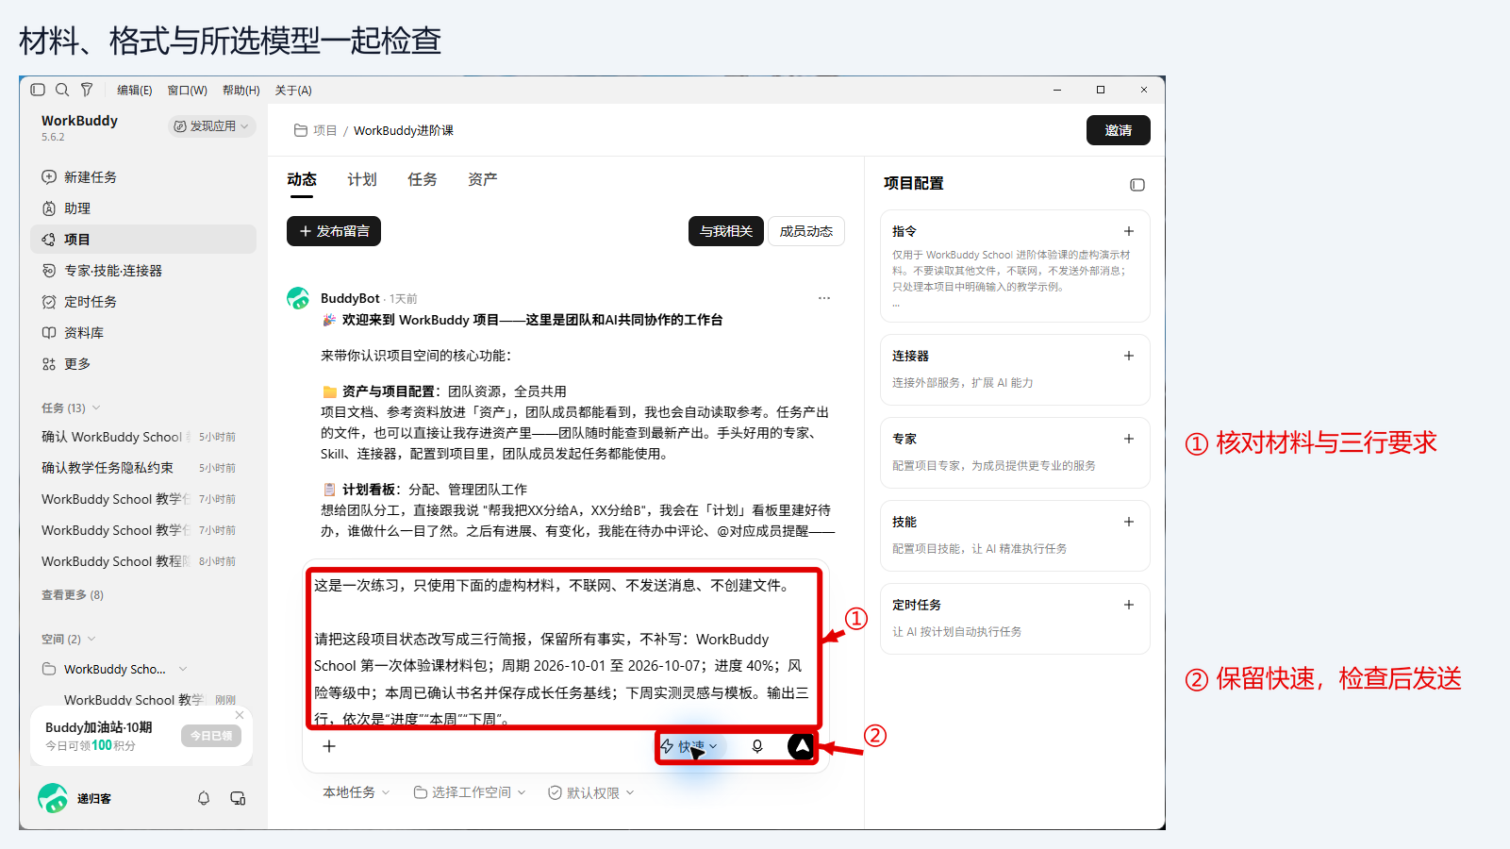Open 专家·技能·连接器 in sidebar
This screenshot has width=1510, height=849.
143,271
